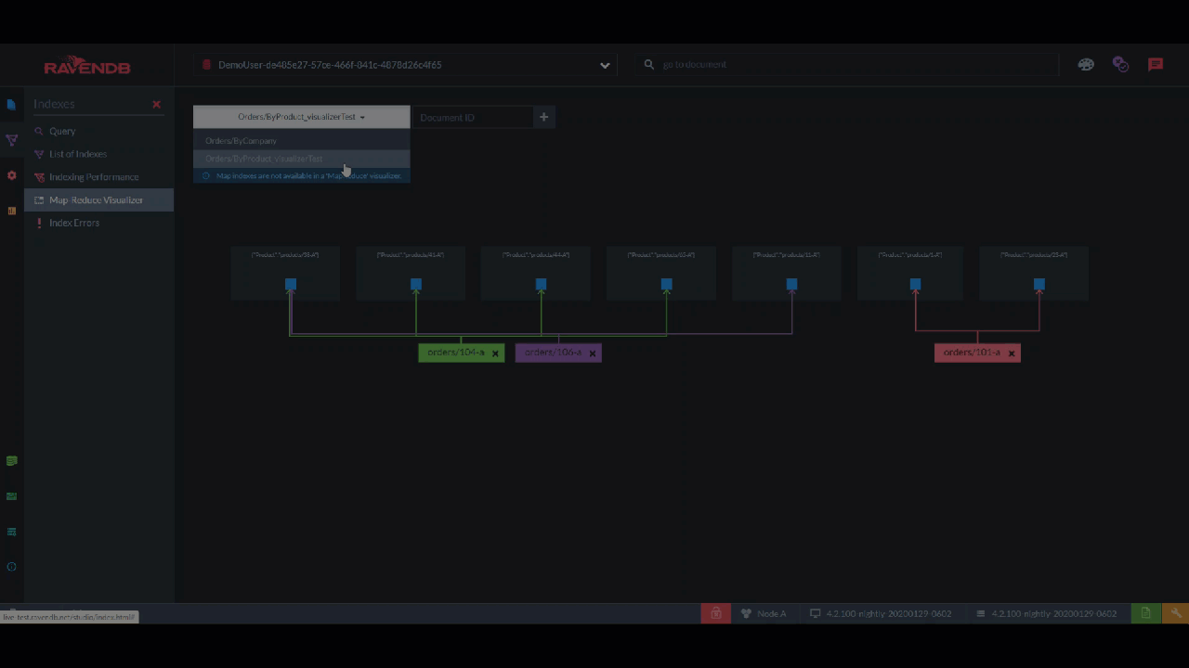Image resolution: width=1189 pixels, height=668 pixels.
Task: Open the color theme palette icon
Action: (1086, 65)
